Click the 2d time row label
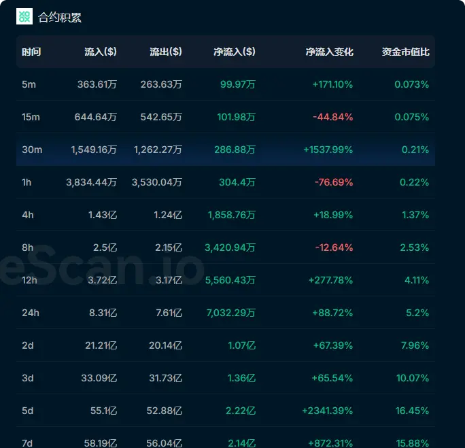The image size is (465, 448). coord(28,345)
